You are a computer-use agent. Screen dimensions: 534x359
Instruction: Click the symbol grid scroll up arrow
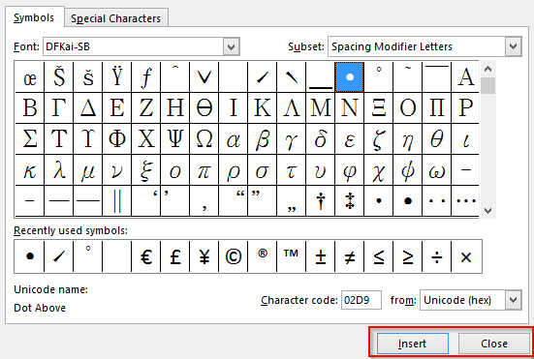pyautogui.click(x=487, y=69)
